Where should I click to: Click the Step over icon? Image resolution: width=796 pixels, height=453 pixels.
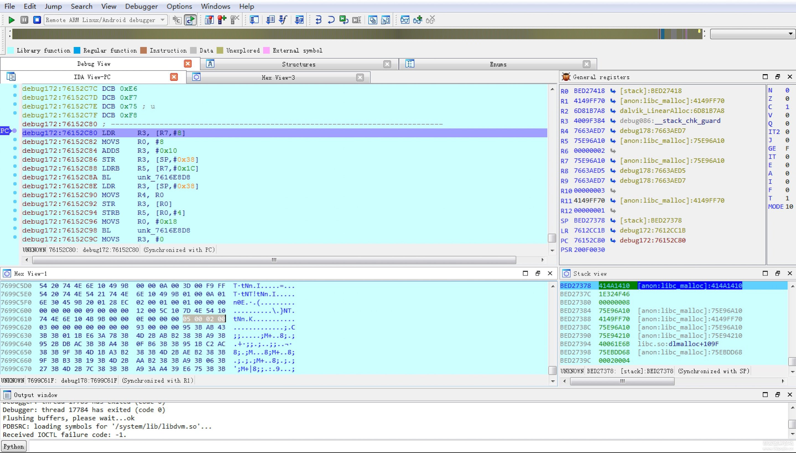(331, 20)
